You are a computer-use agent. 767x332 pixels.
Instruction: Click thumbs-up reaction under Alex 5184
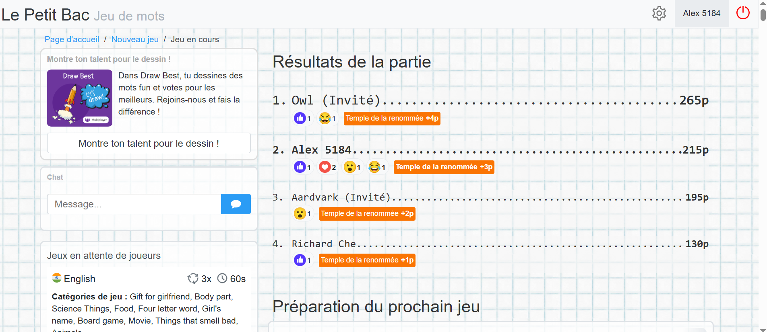pyautogui.click(x=303, y=167)
